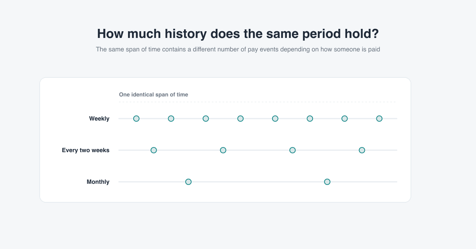This screenshot has height=249, width=476.
Task: Click the first Every two weeks pay dot
Action: (154, 150)
